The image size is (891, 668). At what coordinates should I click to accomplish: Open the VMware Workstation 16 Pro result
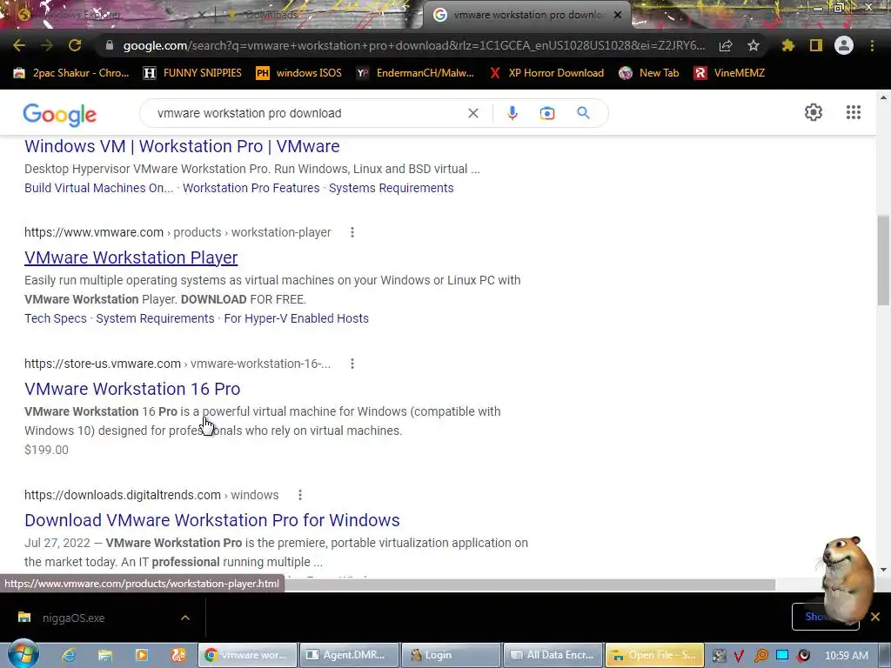pos(132,389)
